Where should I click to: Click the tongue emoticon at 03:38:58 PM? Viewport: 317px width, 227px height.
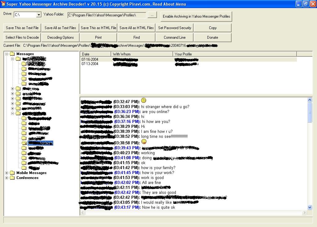coord(144,142)
